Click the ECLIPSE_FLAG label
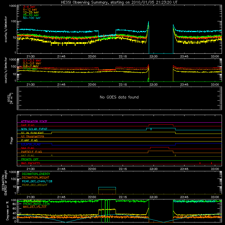 (x=31, y=144)
